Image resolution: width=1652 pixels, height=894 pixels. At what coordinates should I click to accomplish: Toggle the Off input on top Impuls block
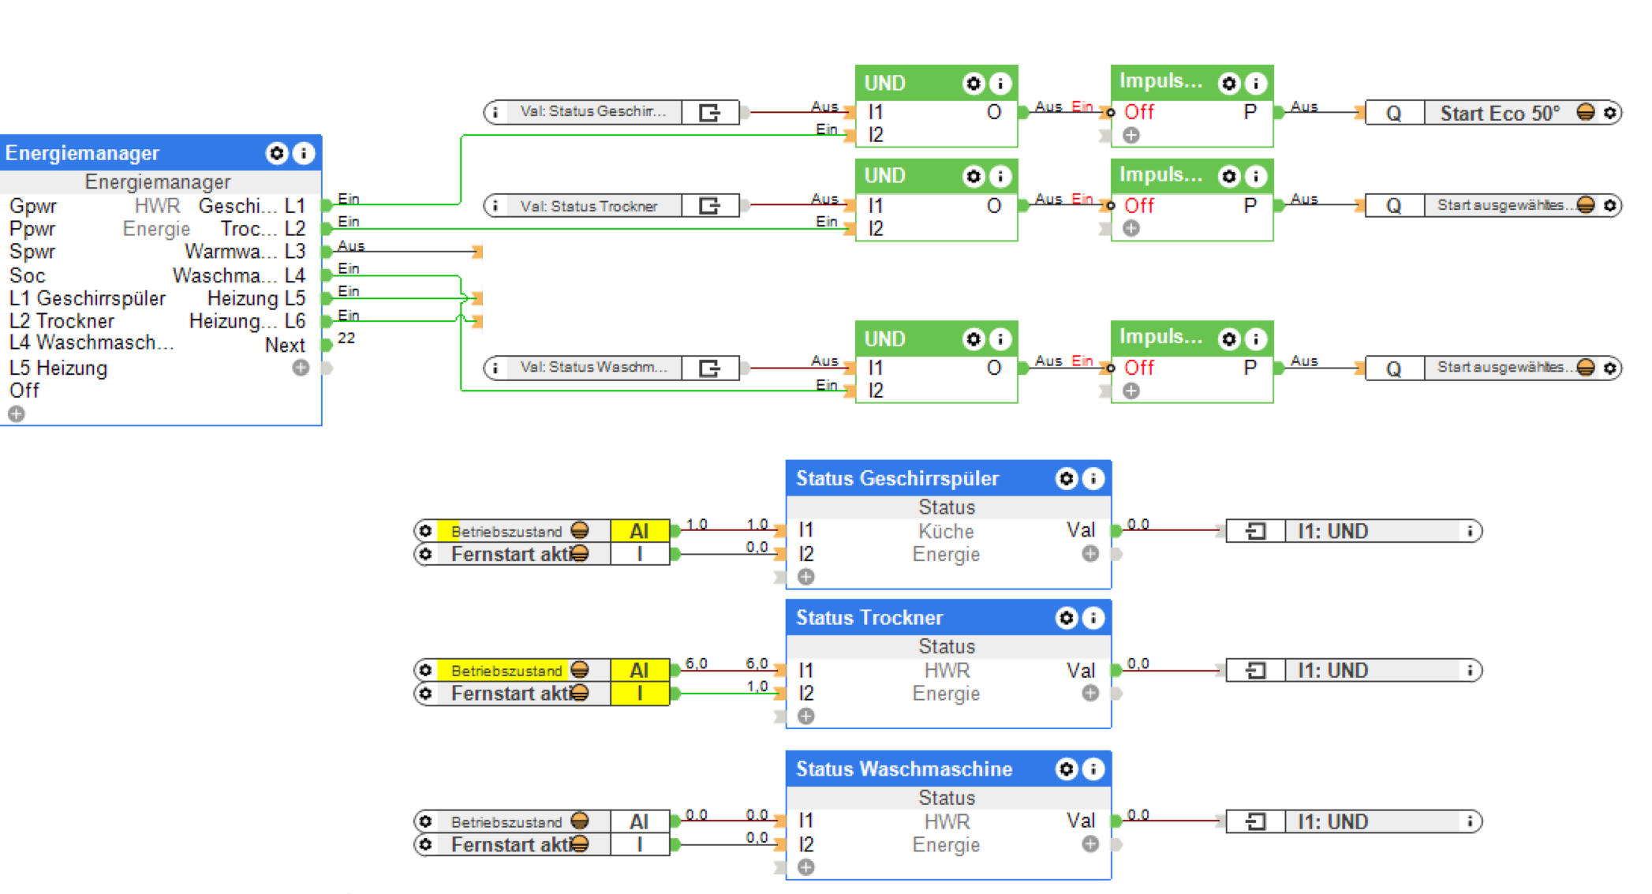1138,112
